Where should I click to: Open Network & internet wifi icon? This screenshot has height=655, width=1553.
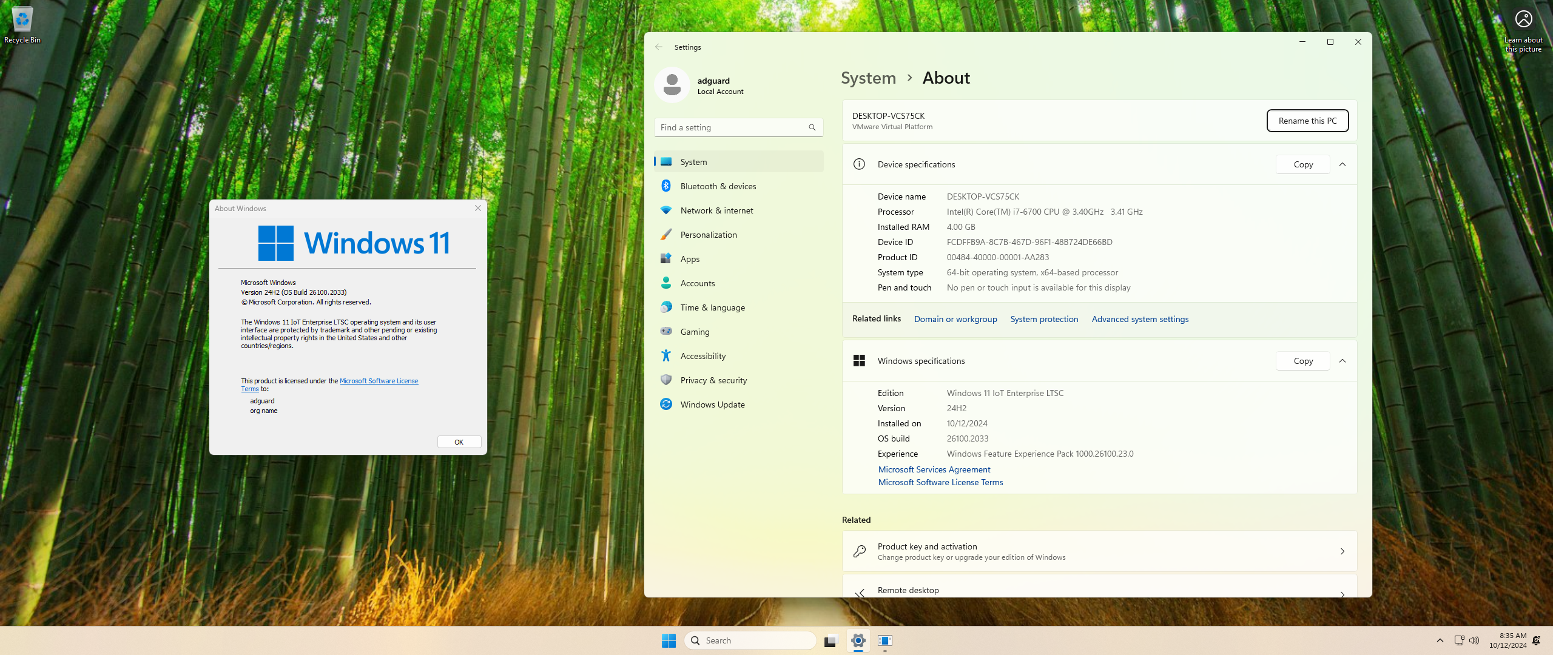(x=666, y=210)
